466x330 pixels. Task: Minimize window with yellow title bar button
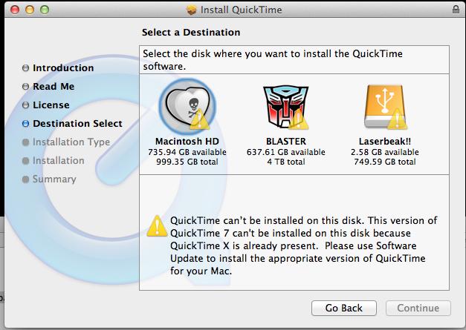point(30,10)
